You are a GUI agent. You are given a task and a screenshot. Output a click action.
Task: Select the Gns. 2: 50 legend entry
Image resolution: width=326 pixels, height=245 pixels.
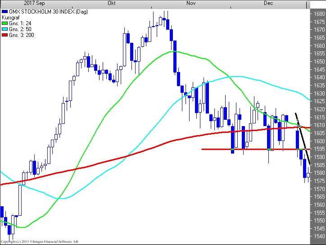[21, 29]
